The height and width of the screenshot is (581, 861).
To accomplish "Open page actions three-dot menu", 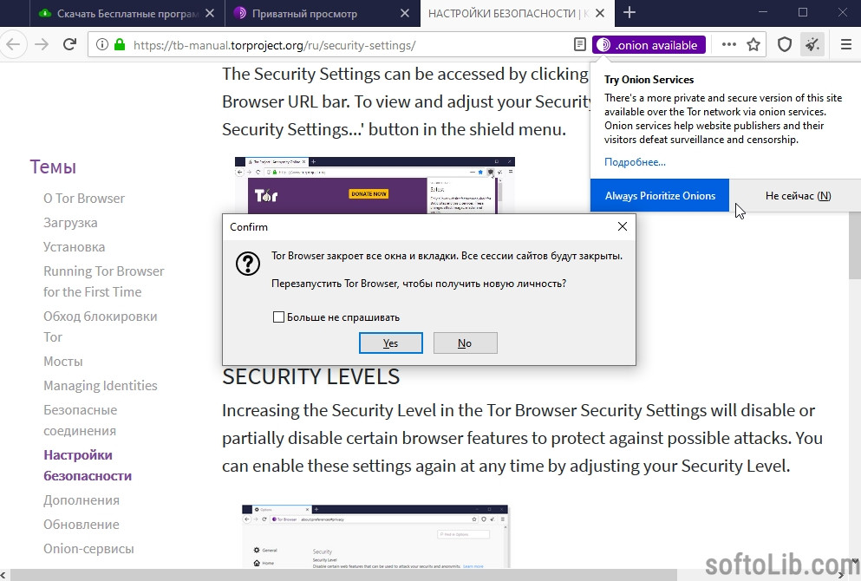I will pos(728,44).
